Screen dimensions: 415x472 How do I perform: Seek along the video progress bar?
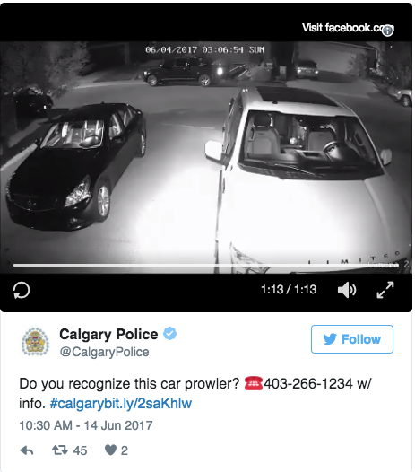(x=206, y=265)
